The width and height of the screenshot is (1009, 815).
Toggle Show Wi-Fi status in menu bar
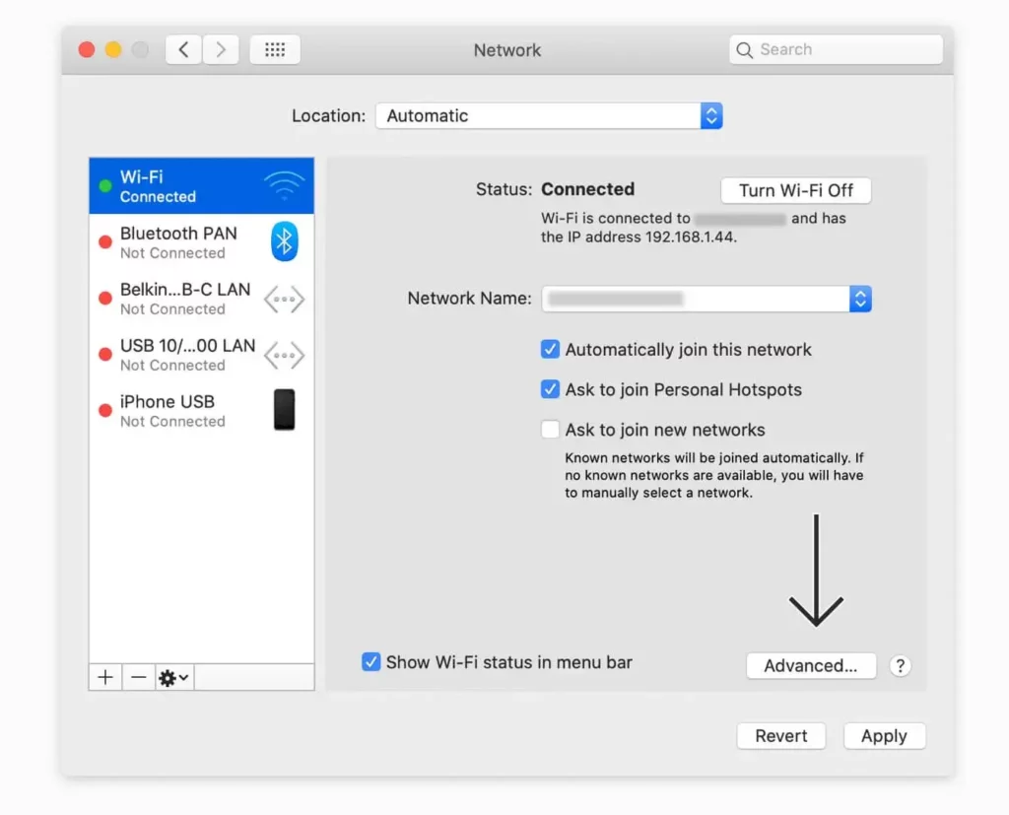click(x=371, y=662)
